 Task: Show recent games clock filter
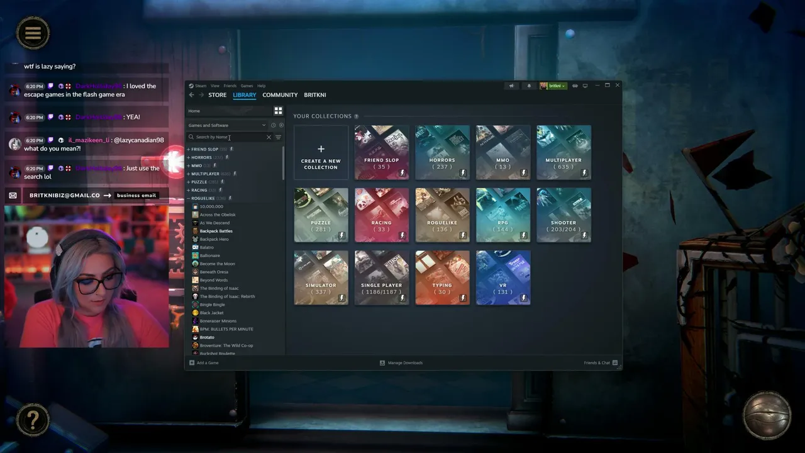pos(273,125)
